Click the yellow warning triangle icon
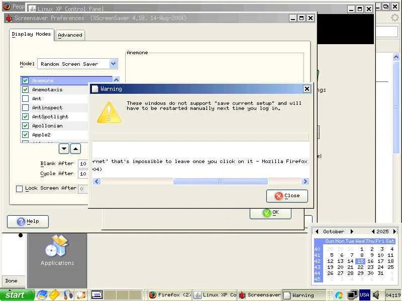The image size is (402, 301). [109, 113]
